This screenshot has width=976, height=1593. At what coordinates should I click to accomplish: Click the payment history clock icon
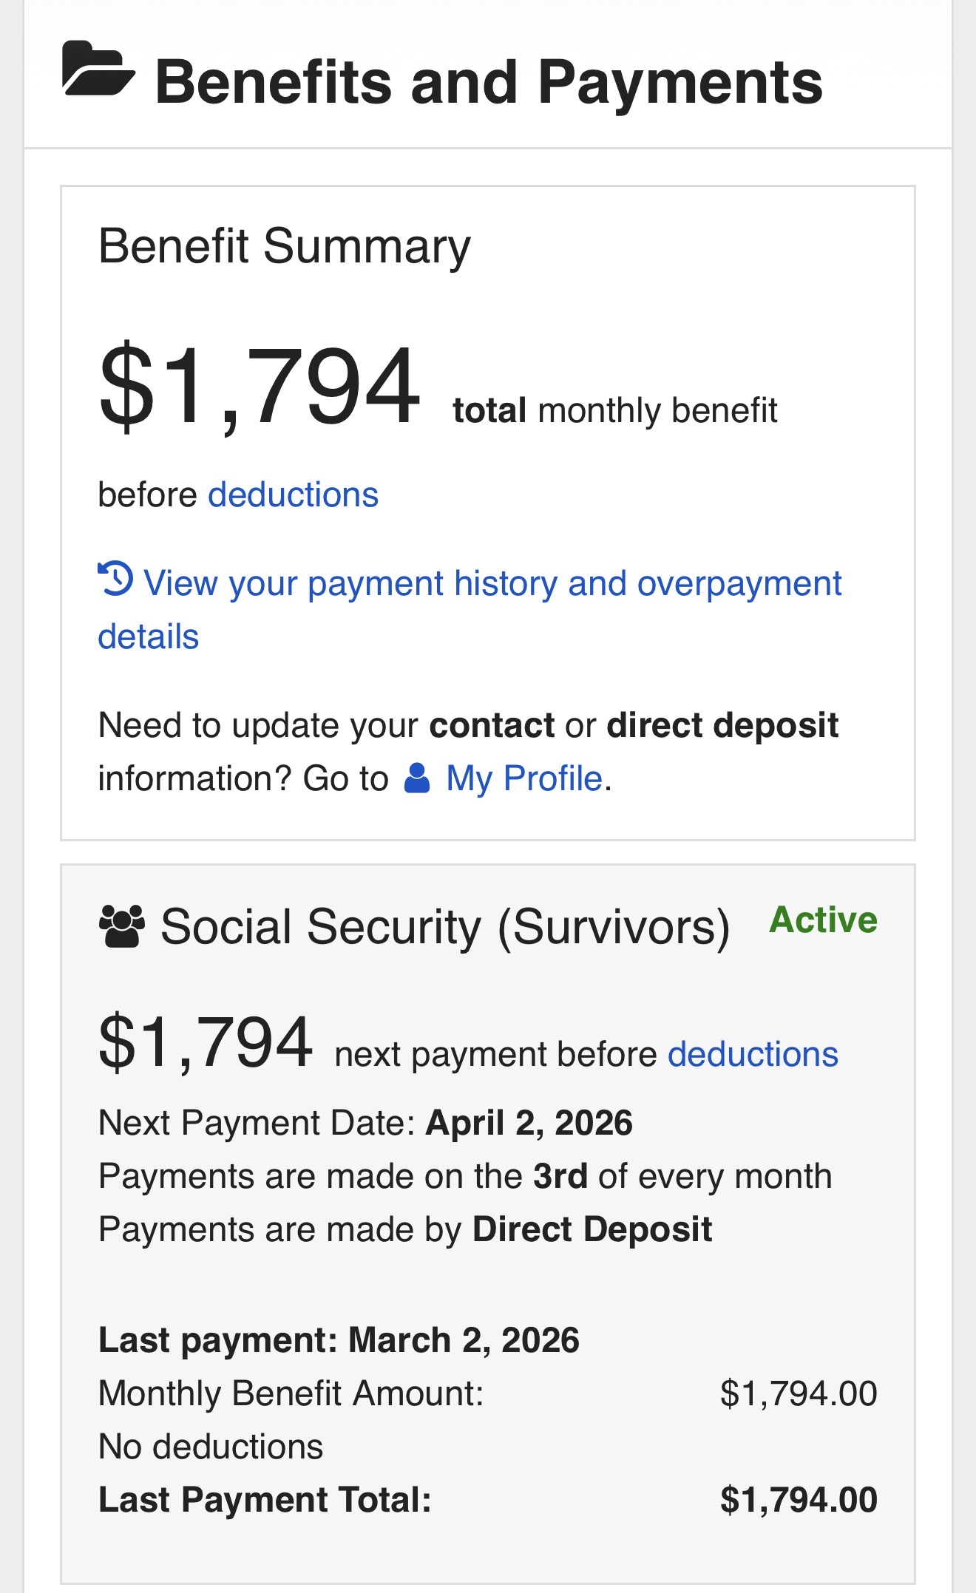115,579
